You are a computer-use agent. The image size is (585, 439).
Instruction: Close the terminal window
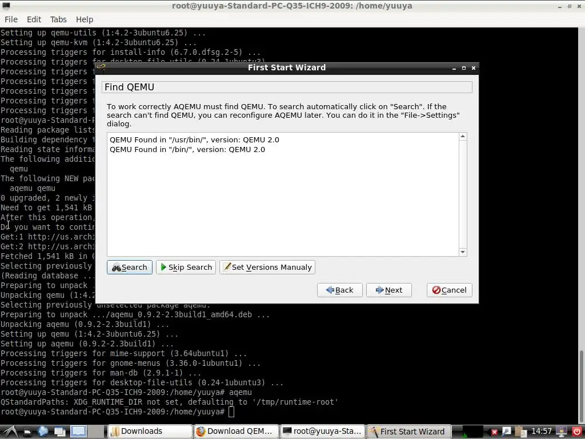[579, 6]
